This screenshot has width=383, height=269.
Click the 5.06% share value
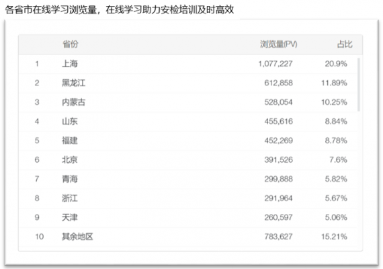click(336, 217)
